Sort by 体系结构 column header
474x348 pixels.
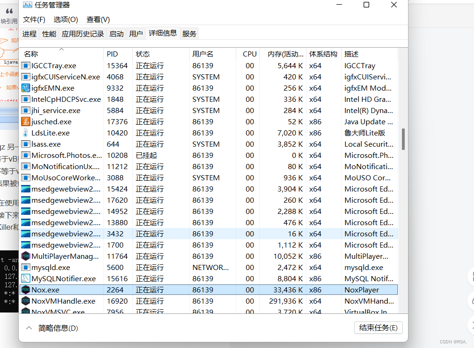pyautogui.click(x=323, y=54)
